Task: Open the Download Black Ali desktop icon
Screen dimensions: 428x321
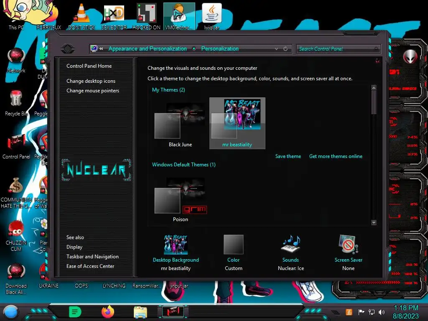Action: [16, 278]
